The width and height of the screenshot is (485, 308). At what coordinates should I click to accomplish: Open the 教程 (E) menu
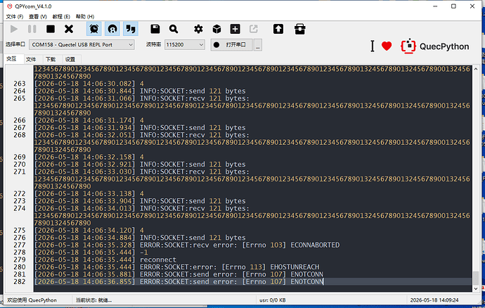click(x=61, y=16)
